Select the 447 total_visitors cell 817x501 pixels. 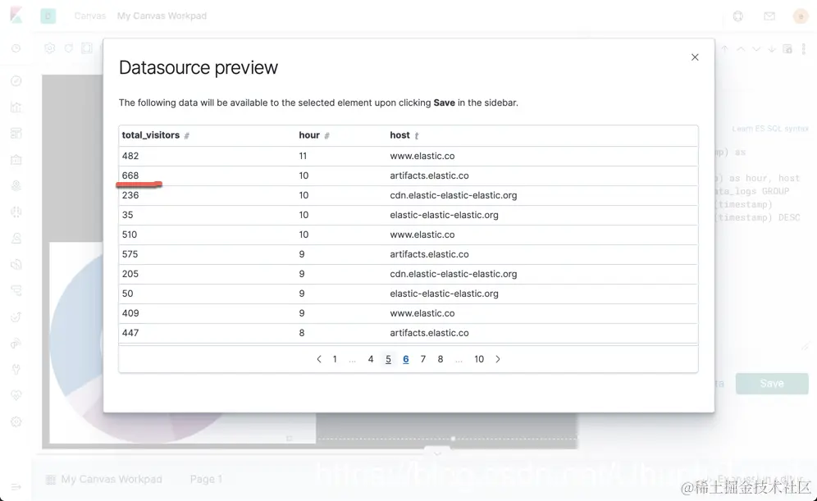pos(130,333)
